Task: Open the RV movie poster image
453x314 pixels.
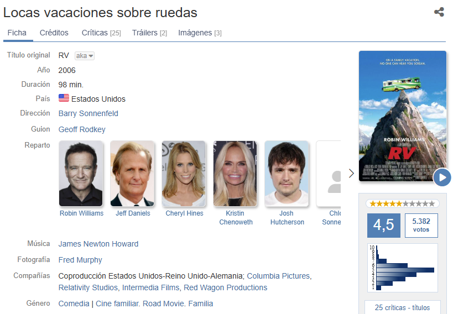Action: click(x=403, y=116)
